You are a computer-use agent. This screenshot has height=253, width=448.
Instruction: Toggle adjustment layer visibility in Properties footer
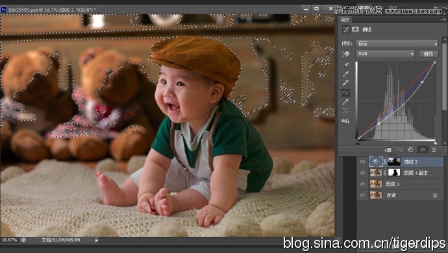423,150
